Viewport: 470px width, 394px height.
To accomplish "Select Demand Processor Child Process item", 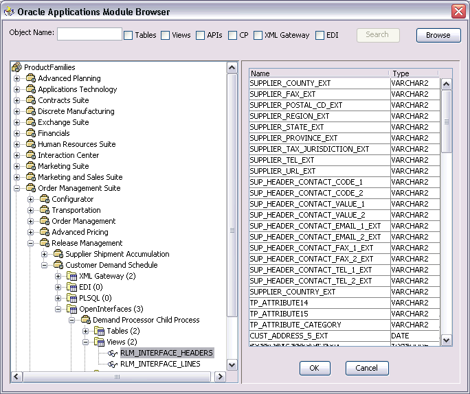I will click(146, 320).
